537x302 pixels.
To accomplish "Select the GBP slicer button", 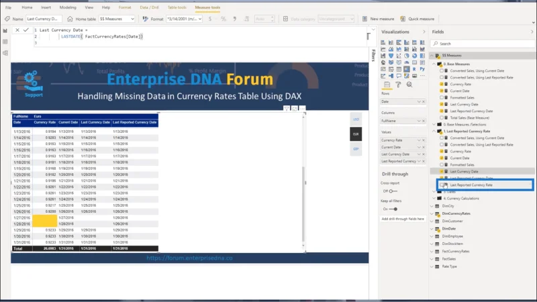I will click(x=356, y=149).
